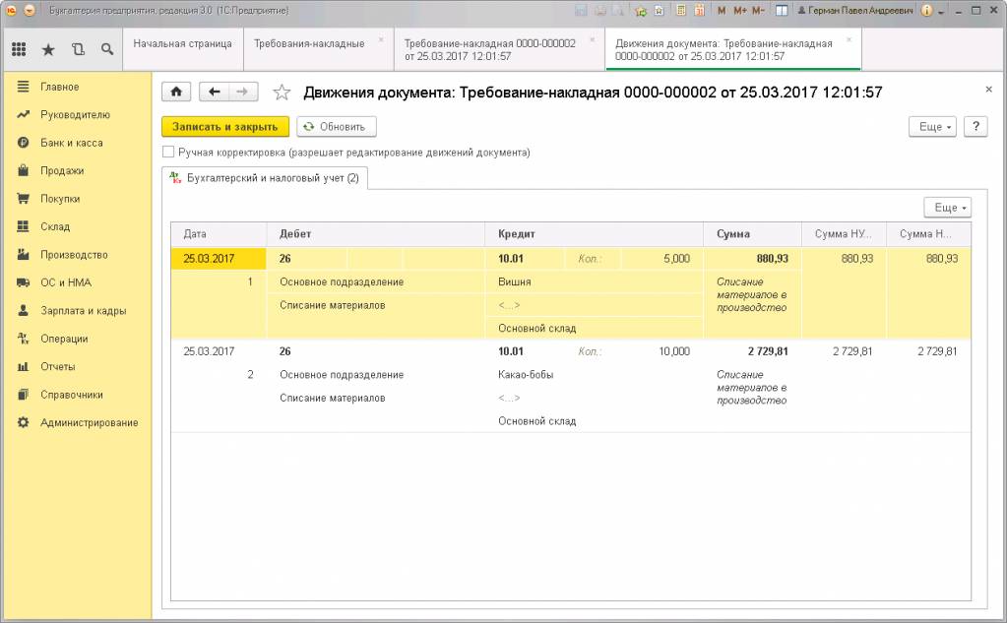The height and width of the screenshot is (623, 1007).
Task: Click add-to-favorites link icon in title bar
Action: tap(641, 10)
